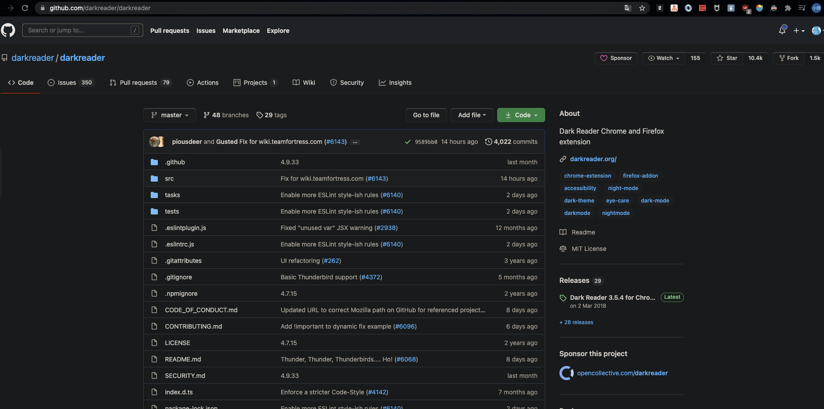Open Explore in the top navigation
This screenshot has width=824, height=409.
pos(278,31)
